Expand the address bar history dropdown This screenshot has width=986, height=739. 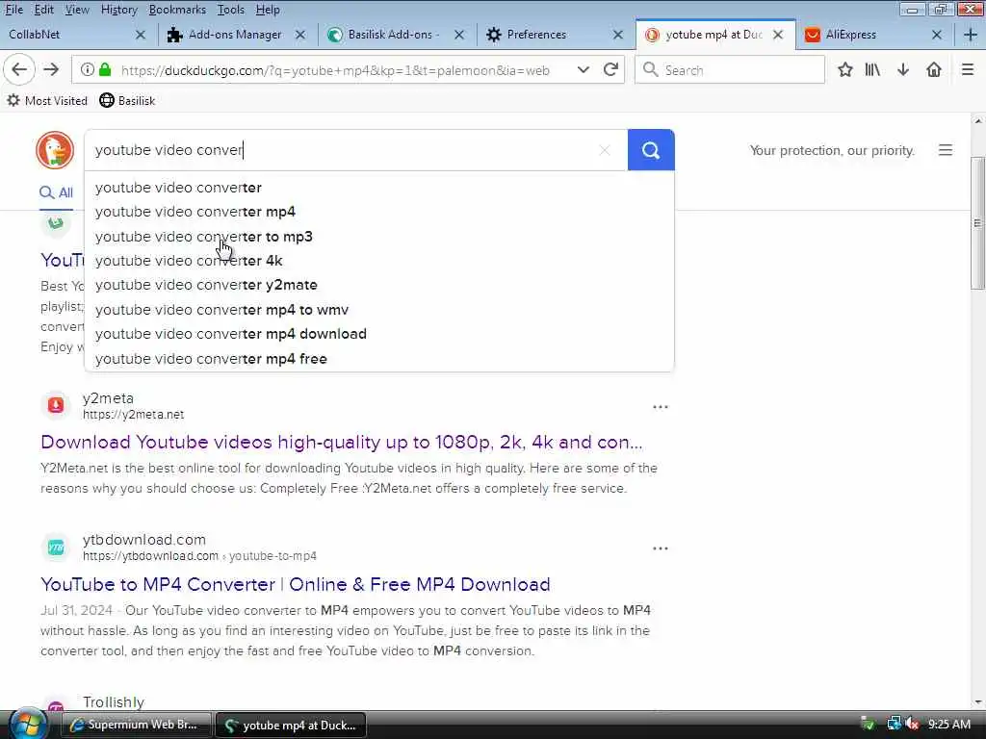(x=584, y=69)
